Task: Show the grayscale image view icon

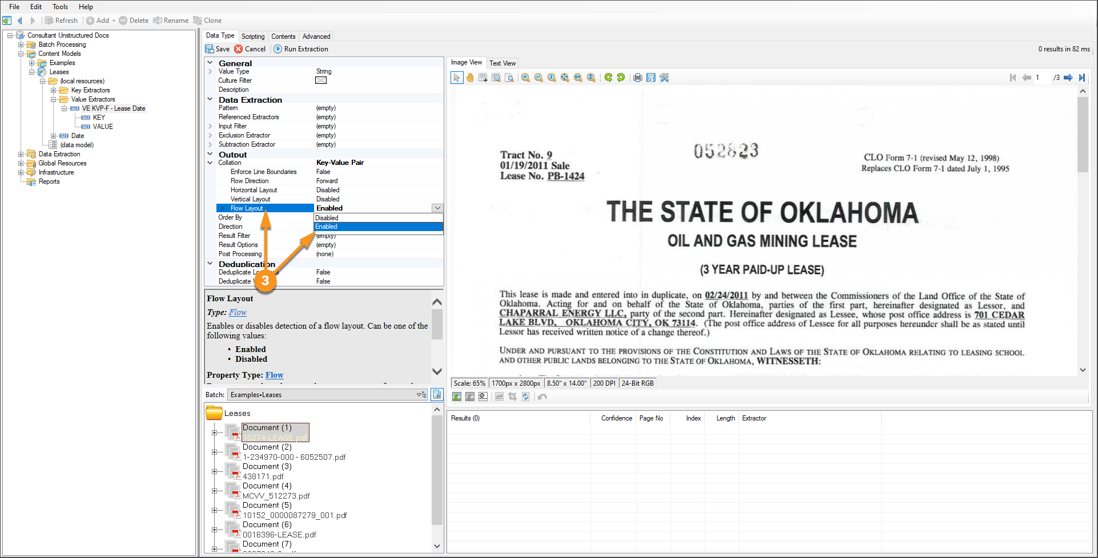Action: [470, 397]
